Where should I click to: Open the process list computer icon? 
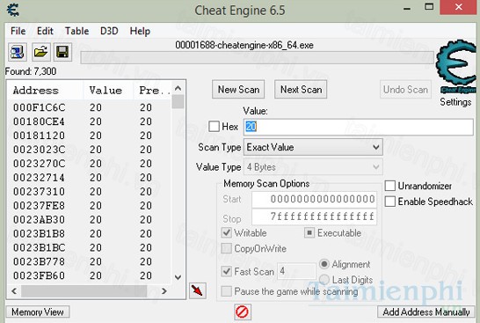click(18, 52)
